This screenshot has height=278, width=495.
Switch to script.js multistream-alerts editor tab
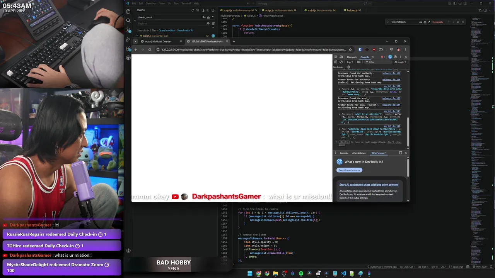pos(280,10)
